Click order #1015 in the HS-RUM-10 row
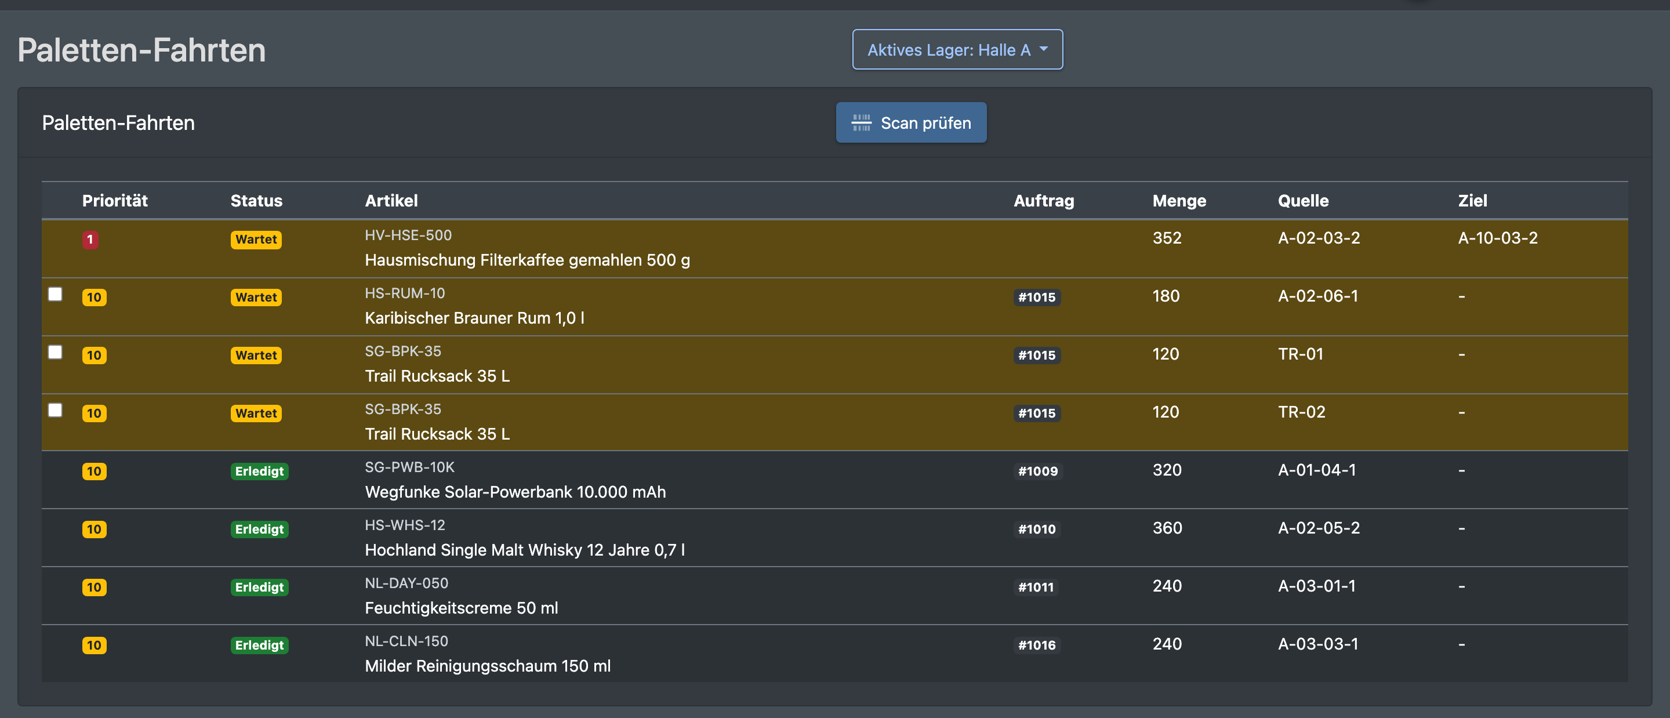 click(1037, 297)
